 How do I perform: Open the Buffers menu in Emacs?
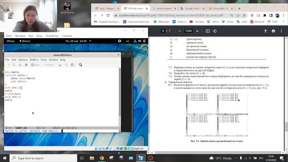point(34,60)
